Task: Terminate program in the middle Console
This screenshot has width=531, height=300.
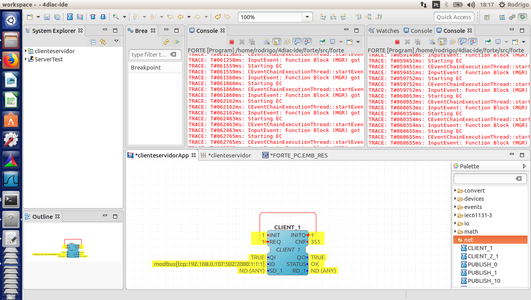Action: coord(232,42)
